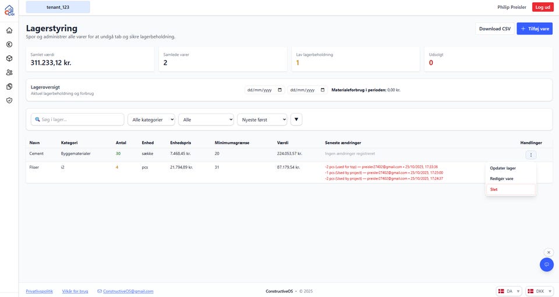The height and width of the screenshot is (297, 559).
Task: Choose 'Slet' in the actions menu
Action: click(x=494, y=189)
